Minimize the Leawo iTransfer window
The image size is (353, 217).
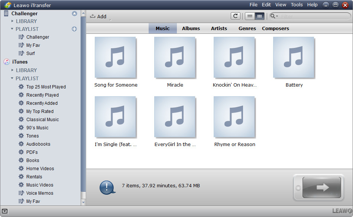pyautogui.click(x=326, y=5)
